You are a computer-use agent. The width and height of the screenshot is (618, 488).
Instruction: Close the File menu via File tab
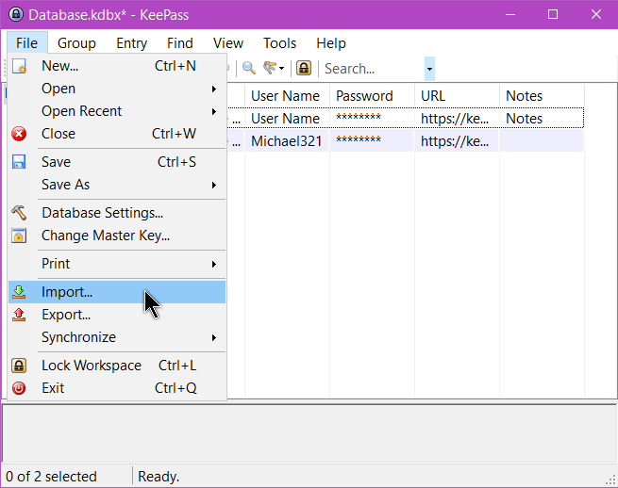click(x=26, y=43)
